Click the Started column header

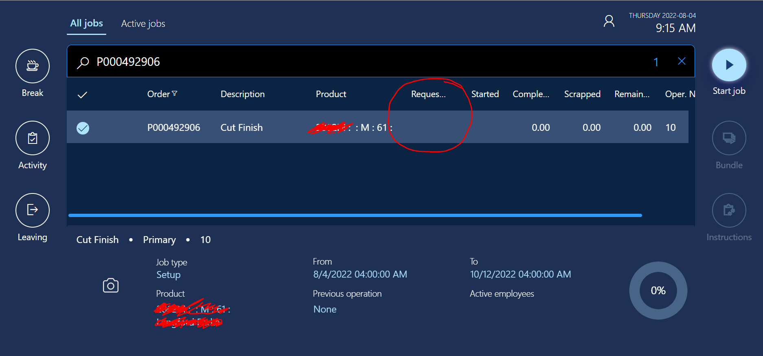(x=485, y=94)
